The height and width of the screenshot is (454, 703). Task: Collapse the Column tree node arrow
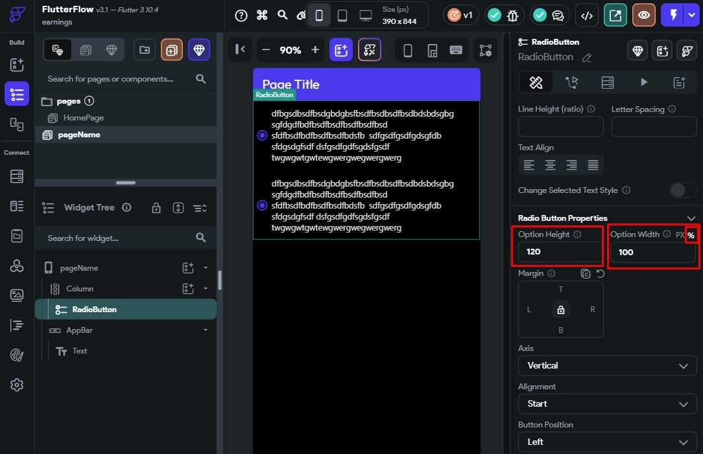206,288
